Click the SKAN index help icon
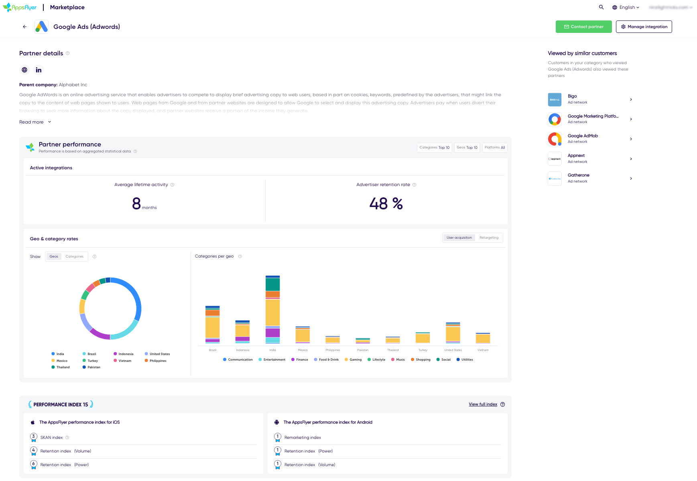This screenshot has height=481, width=697. point(67,437)
